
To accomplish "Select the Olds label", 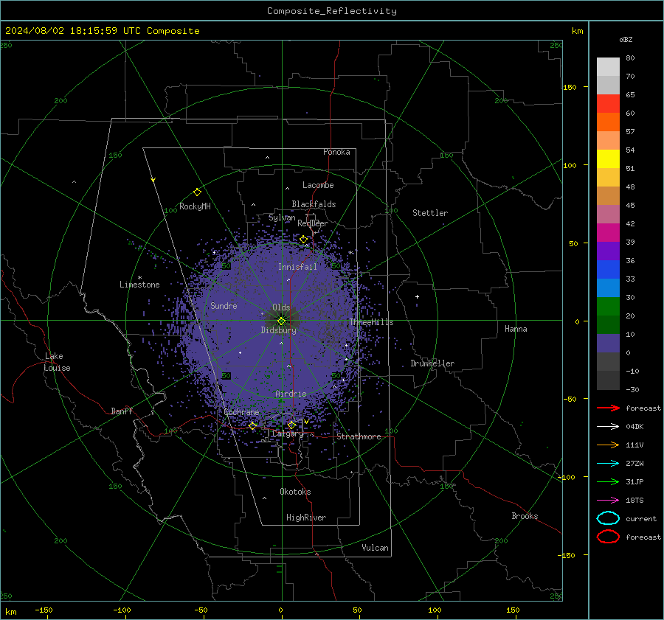I will 281,307.
